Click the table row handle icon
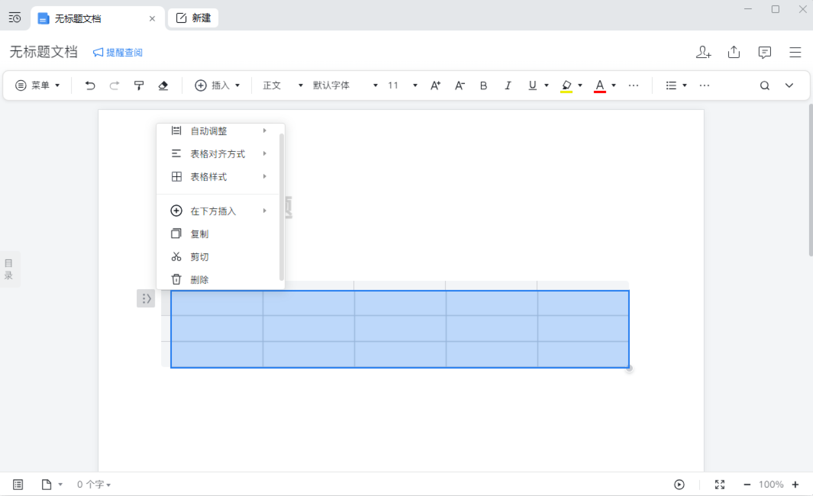813x496 pixels. coord(146,298)
